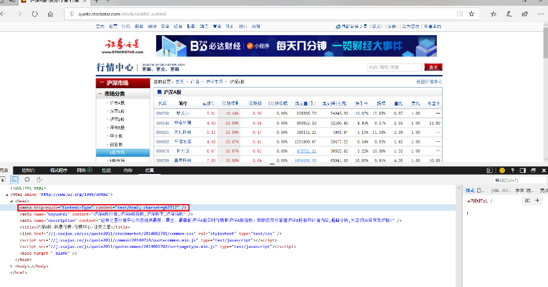Click the red 查询 search button
This screenshot has width=548, height=287.
pos(433,67)
